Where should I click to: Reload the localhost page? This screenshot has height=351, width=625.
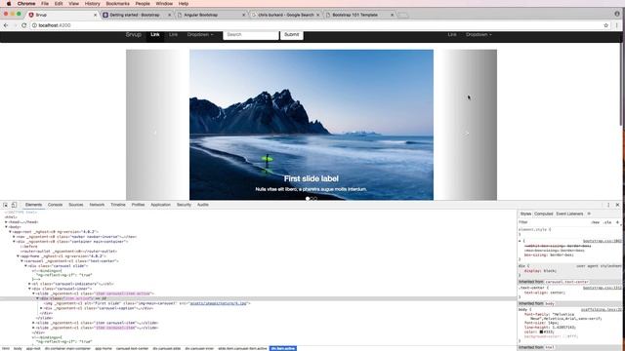click(23, 25)
